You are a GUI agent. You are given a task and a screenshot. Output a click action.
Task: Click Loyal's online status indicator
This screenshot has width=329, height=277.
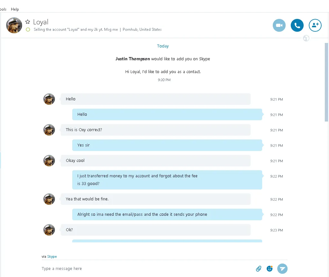click(x=28, y=29)
